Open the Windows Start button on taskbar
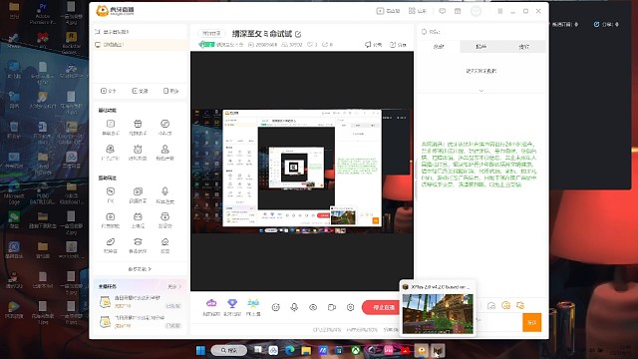This screenshot has height=359, width=638. click(200, 350)
